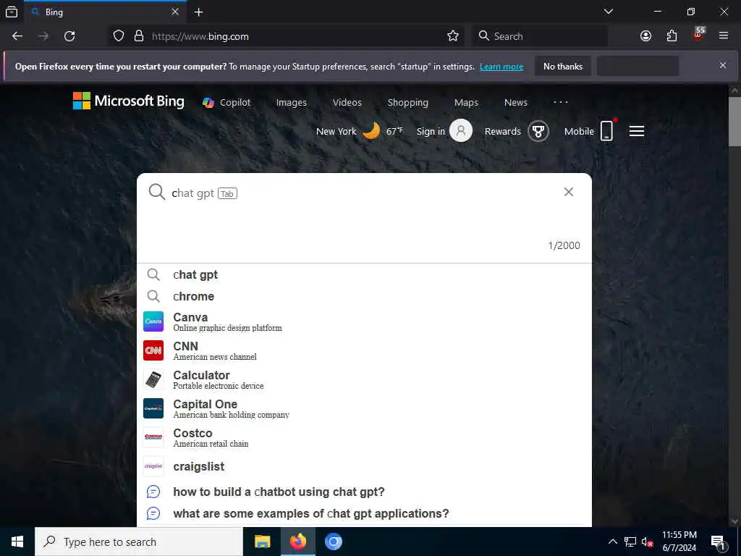Clear the Bing search box

click(569, 192)
